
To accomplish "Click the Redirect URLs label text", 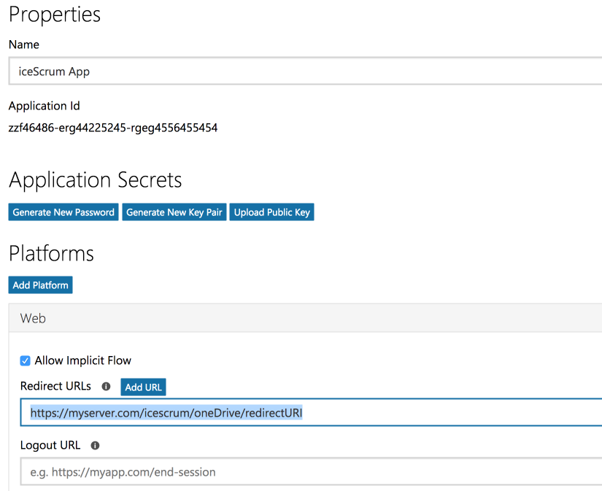I will 55,387.
